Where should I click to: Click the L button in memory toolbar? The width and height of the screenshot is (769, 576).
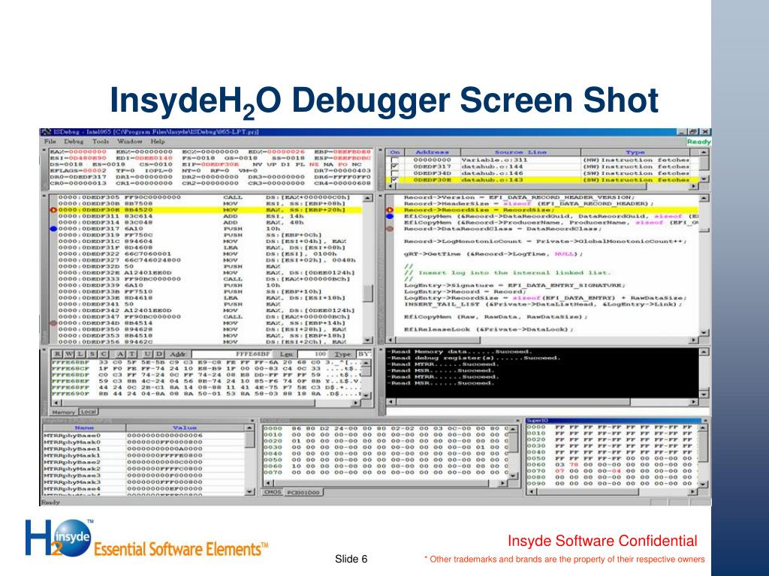pyautogui.click(x=80, y=354)
